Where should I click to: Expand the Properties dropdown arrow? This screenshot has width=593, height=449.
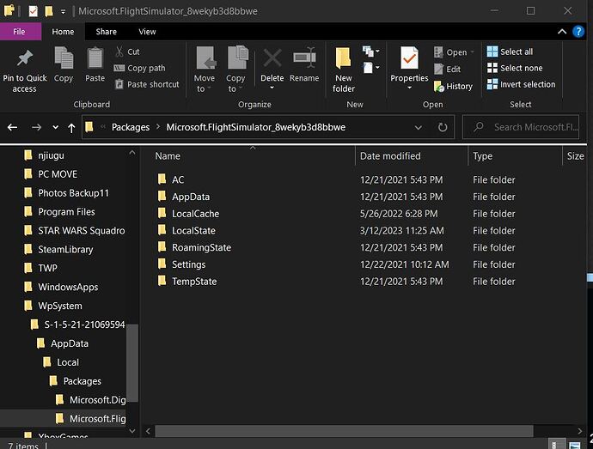point(409,88)
